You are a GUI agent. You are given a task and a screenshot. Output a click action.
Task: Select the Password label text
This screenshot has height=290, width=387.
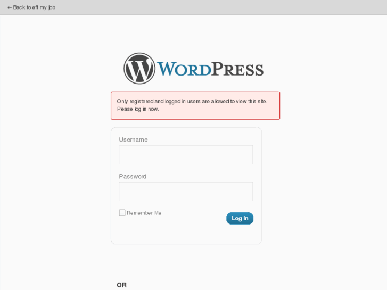click(x=133, y=177)
